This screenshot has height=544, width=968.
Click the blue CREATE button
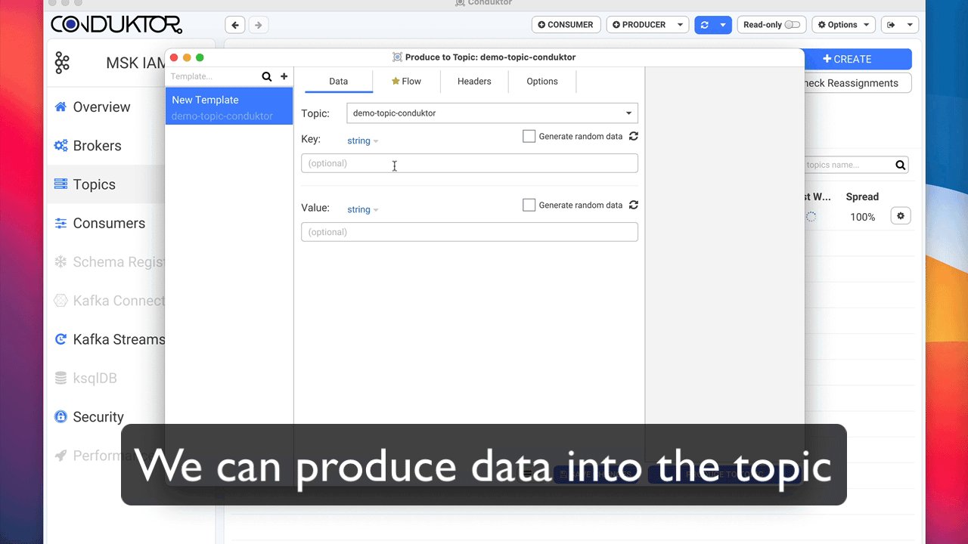856,59
